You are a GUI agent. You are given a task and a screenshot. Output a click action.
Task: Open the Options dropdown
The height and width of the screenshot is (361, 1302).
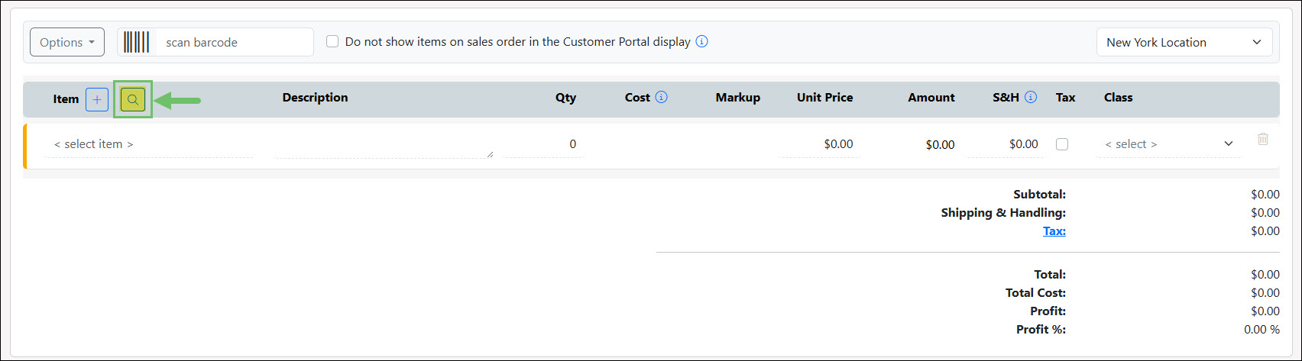67,42
